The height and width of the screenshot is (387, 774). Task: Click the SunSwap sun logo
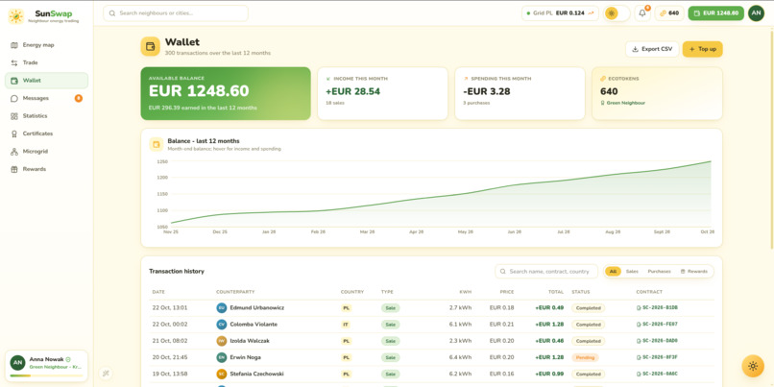[x=15, y=16]
